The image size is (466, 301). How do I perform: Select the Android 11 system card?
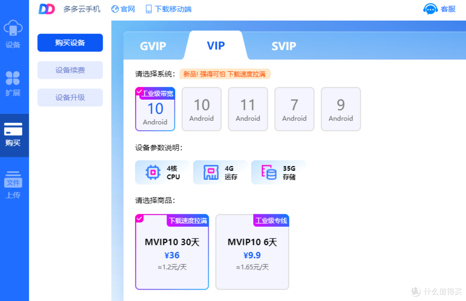[x=248, y=109]
